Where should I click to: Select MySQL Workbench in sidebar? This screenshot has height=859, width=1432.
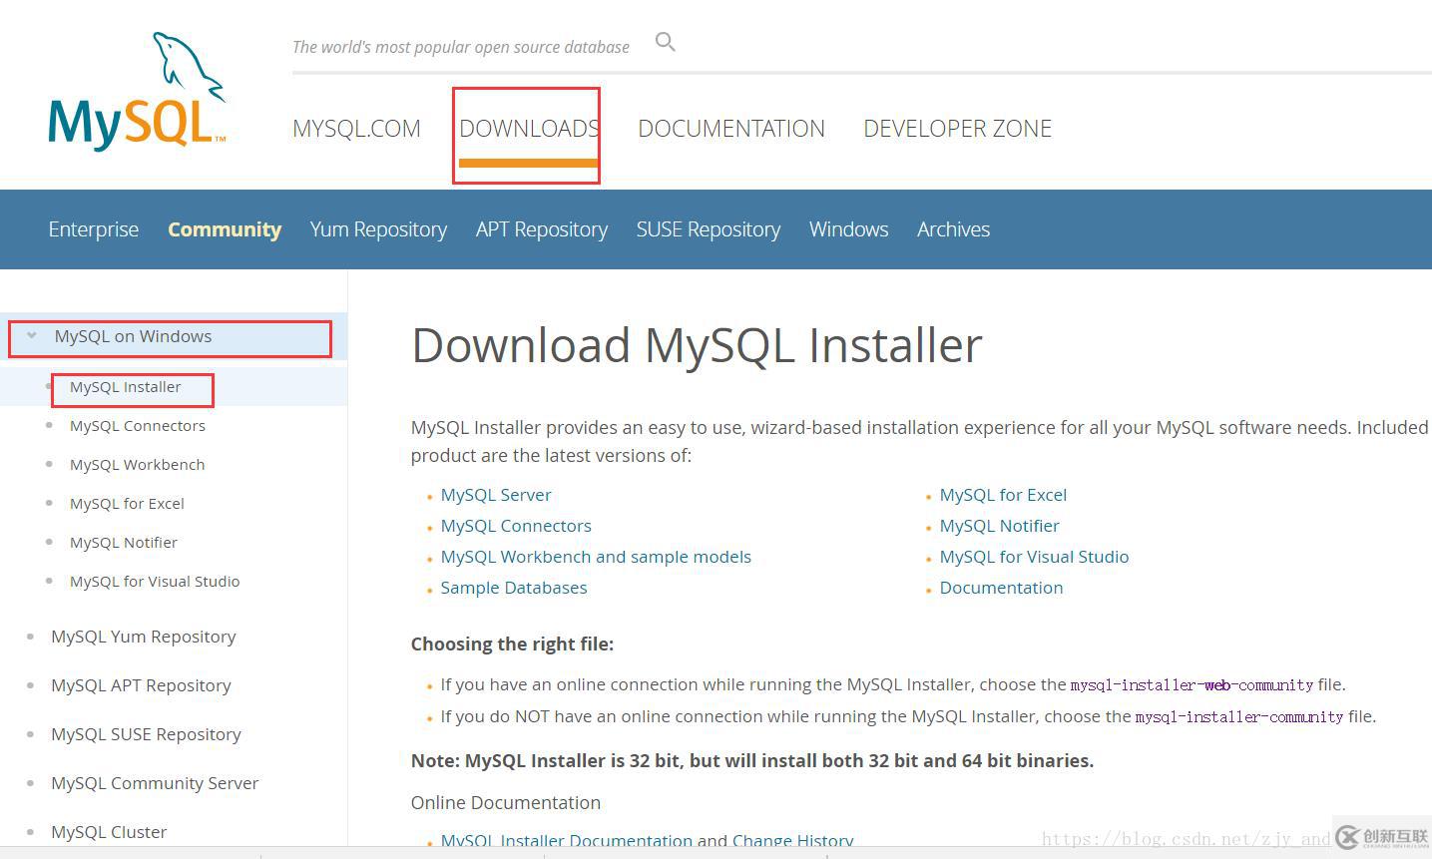coord(138,465)
